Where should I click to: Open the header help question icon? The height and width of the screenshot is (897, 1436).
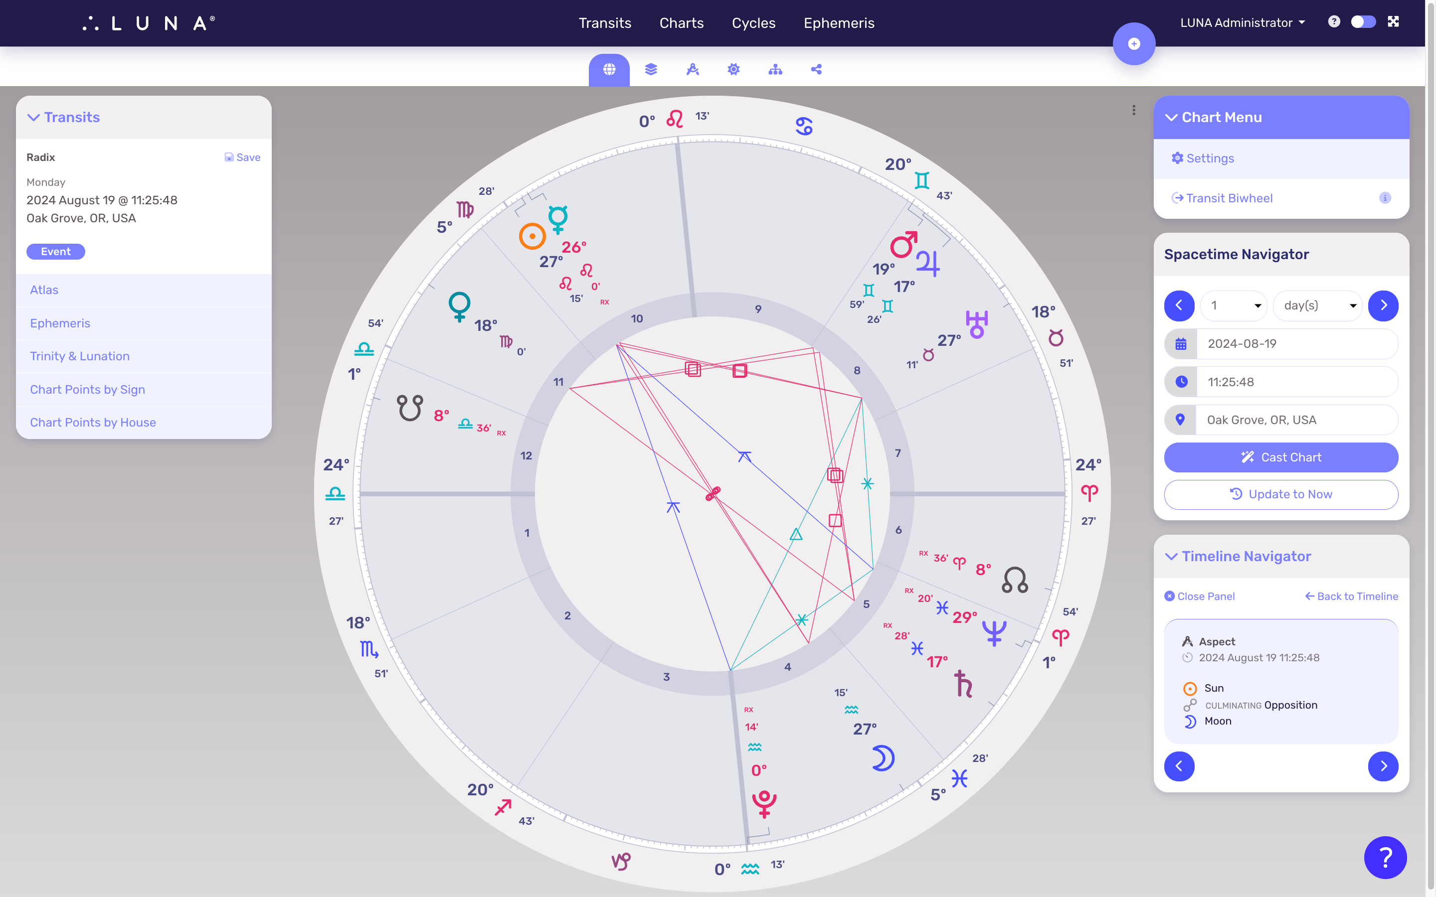(1334, 22)
